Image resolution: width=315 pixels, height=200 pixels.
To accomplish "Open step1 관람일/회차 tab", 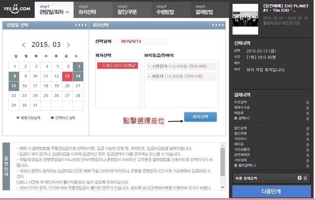I will (54, 10).
